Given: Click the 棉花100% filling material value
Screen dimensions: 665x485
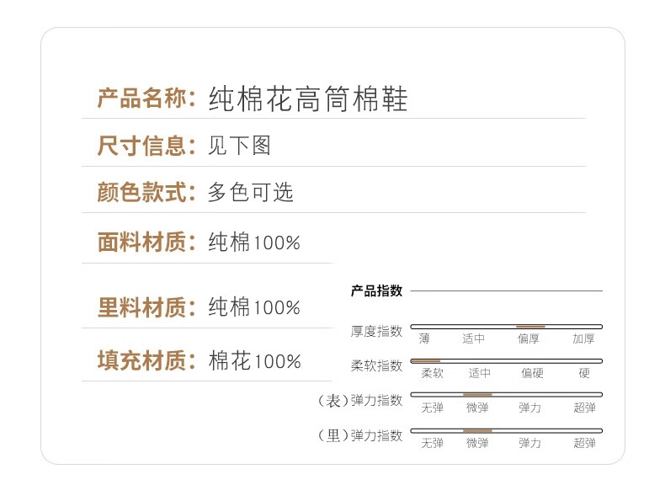Looking at the screenshot, I should coord(254,361).
